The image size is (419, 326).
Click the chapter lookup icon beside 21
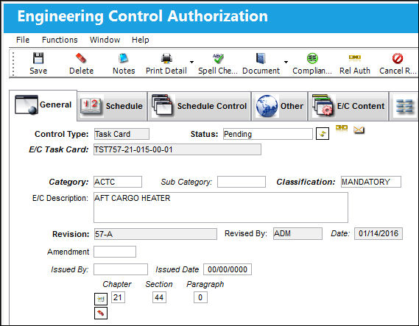click(x=101, y=299)
